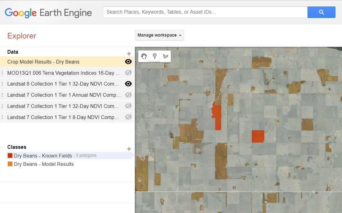Show the MOD13Q1.006 Terra Vegetation layer

128,73
